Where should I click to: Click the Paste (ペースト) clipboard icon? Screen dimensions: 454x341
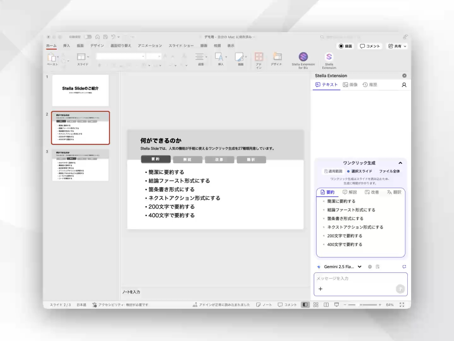coord(52,57)
